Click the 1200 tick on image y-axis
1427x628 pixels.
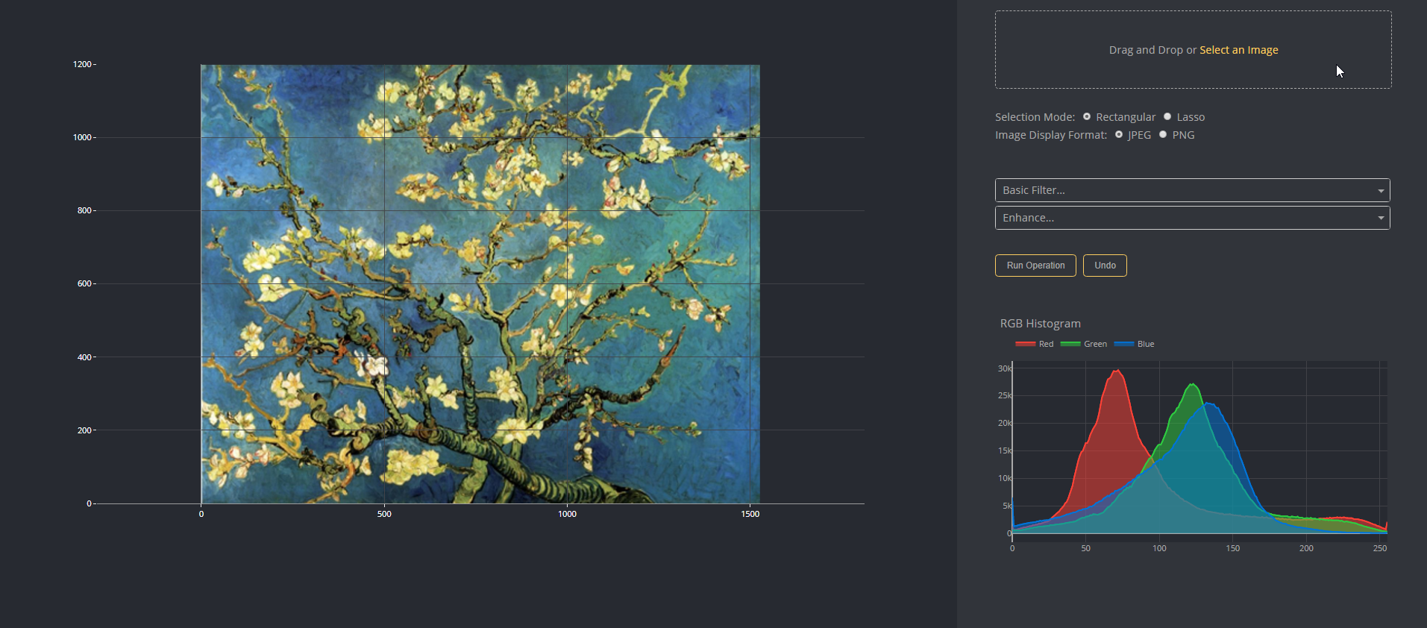tap(82, 64)
